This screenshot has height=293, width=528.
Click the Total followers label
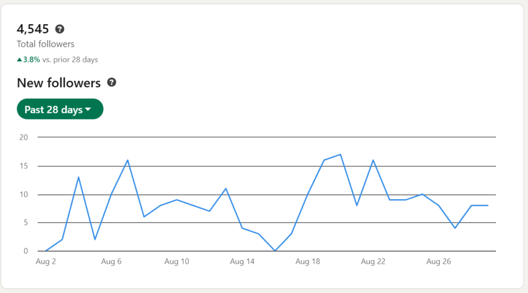click(x=45, y=44)
